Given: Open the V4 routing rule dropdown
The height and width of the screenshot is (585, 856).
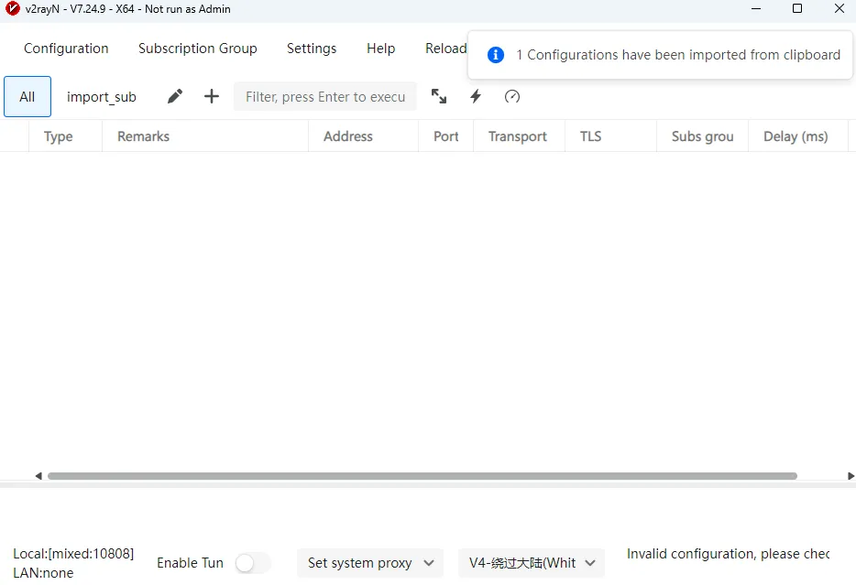Looking at the screenshot, I should point(532,563).
